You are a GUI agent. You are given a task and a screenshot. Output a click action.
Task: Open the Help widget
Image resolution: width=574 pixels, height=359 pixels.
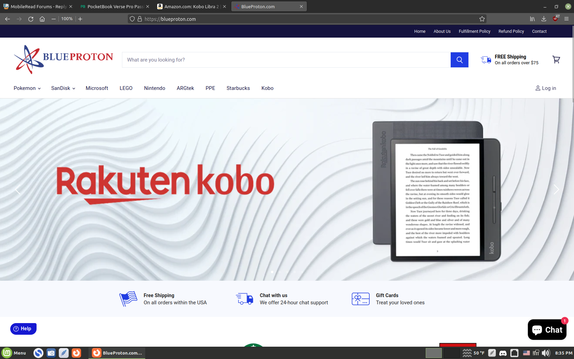coord(23,329)
